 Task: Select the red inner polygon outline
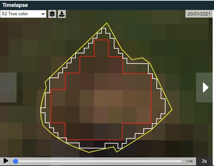click(x=151, y=99)
